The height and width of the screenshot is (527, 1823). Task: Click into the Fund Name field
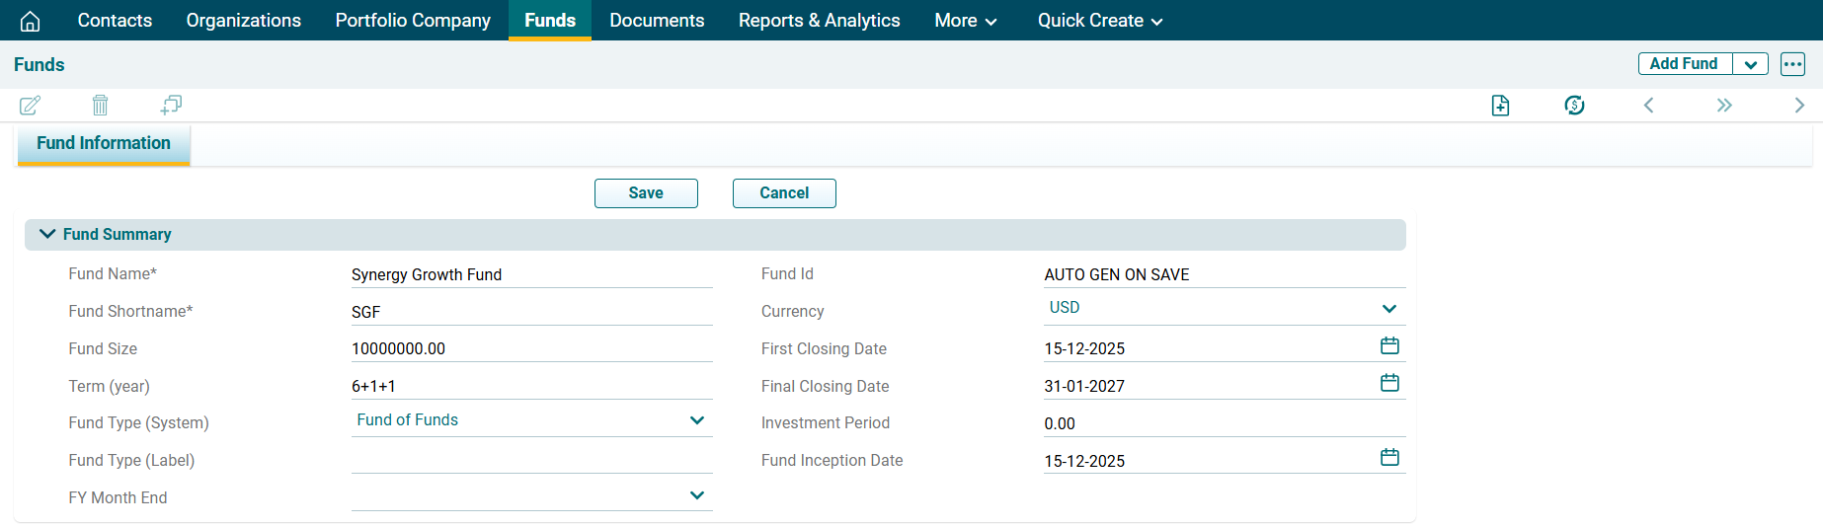[531, 274]
